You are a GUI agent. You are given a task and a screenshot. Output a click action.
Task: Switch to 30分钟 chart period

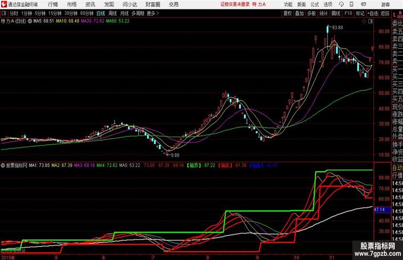(71, 13)
